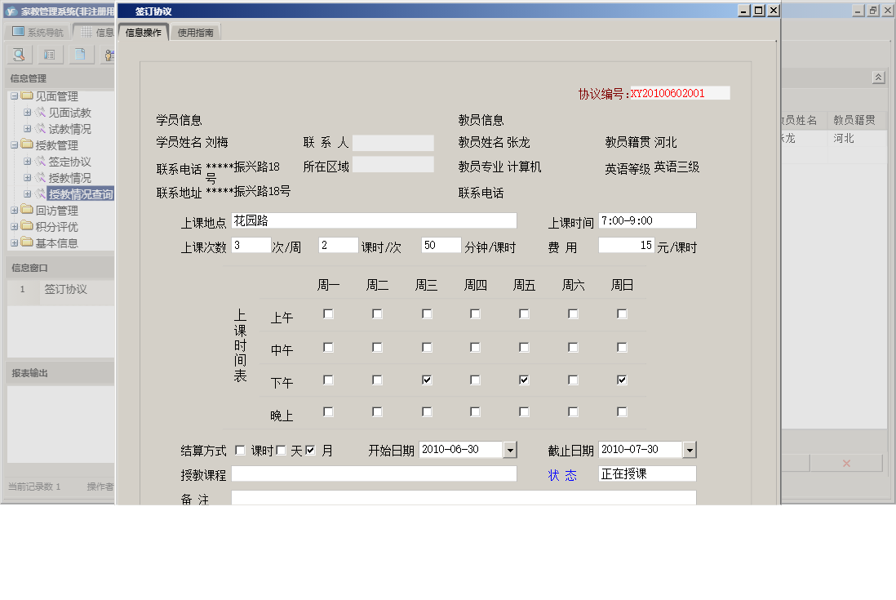Click the monitor icon on 系统导航 tab
Viewport: 896px width, 600px height.
pos(18,31)
